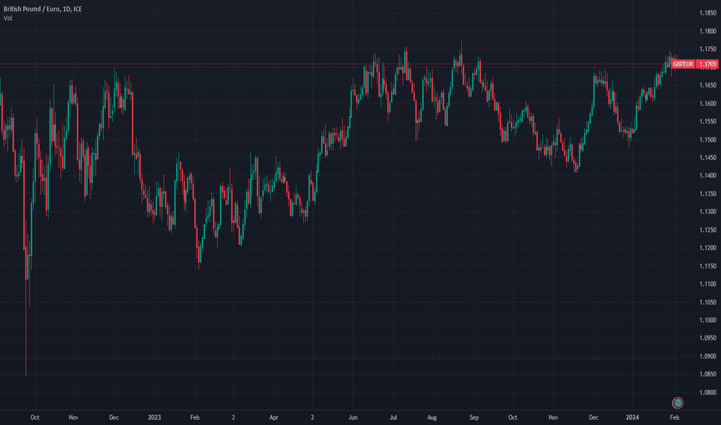The width and height of the screenshot is (721, 425).
Task: Select the Vol indicator label
Action: point(8,19)
